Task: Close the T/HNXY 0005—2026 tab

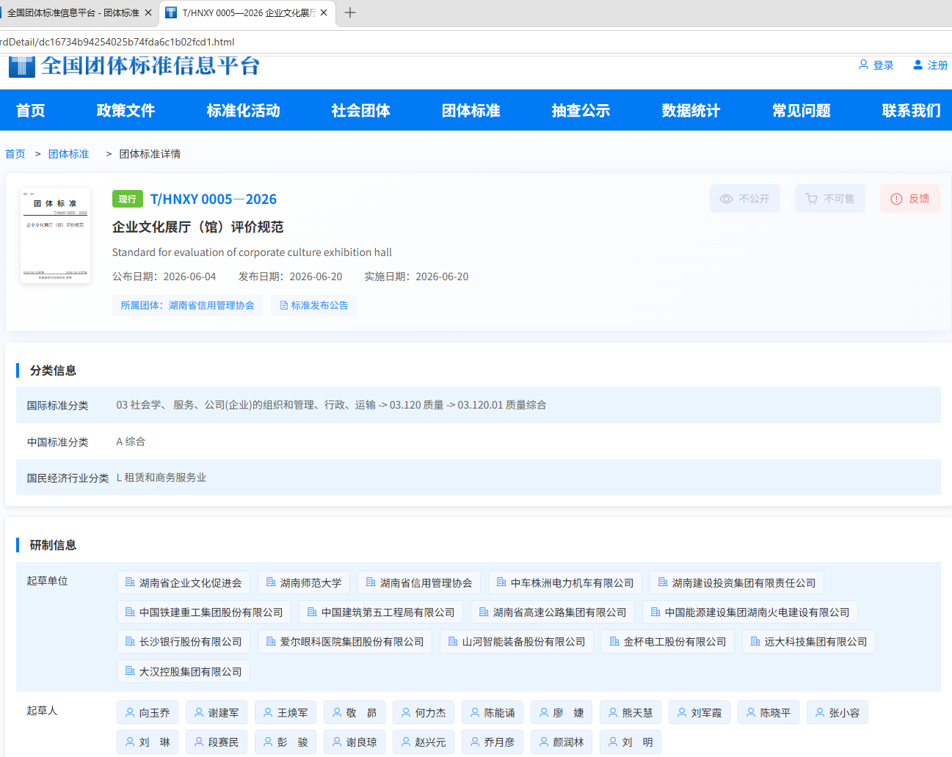Action: point(324,12)
